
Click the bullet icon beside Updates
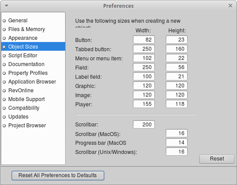point(4,117)
